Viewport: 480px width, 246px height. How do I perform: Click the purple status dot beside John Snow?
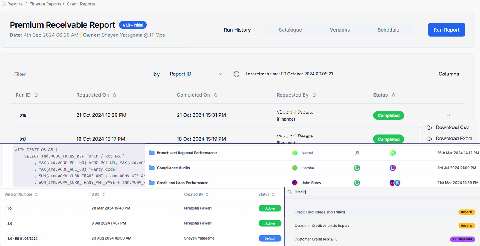click(294, 183)
